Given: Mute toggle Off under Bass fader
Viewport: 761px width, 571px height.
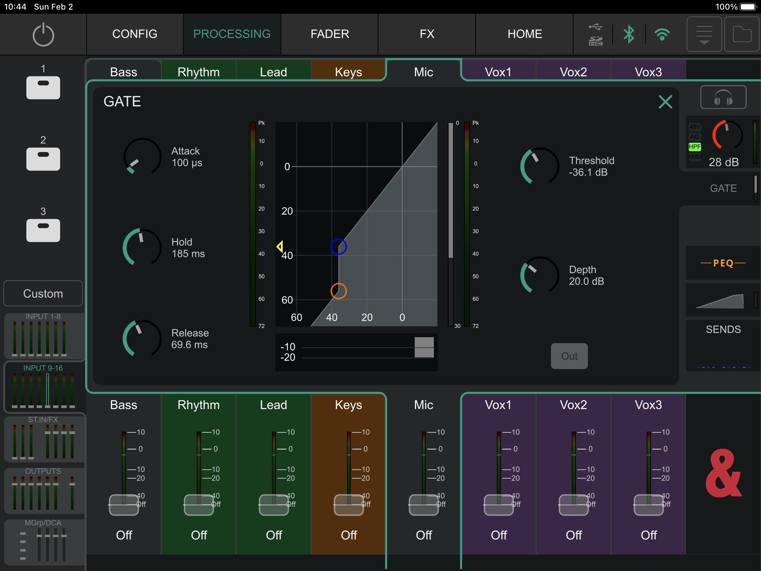Looking at the screenshot, I should (x=124, y=535).
